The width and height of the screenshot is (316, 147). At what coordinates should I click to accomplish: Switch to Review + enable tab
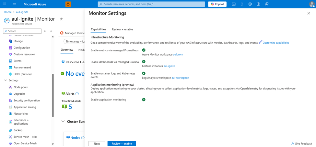122,29
